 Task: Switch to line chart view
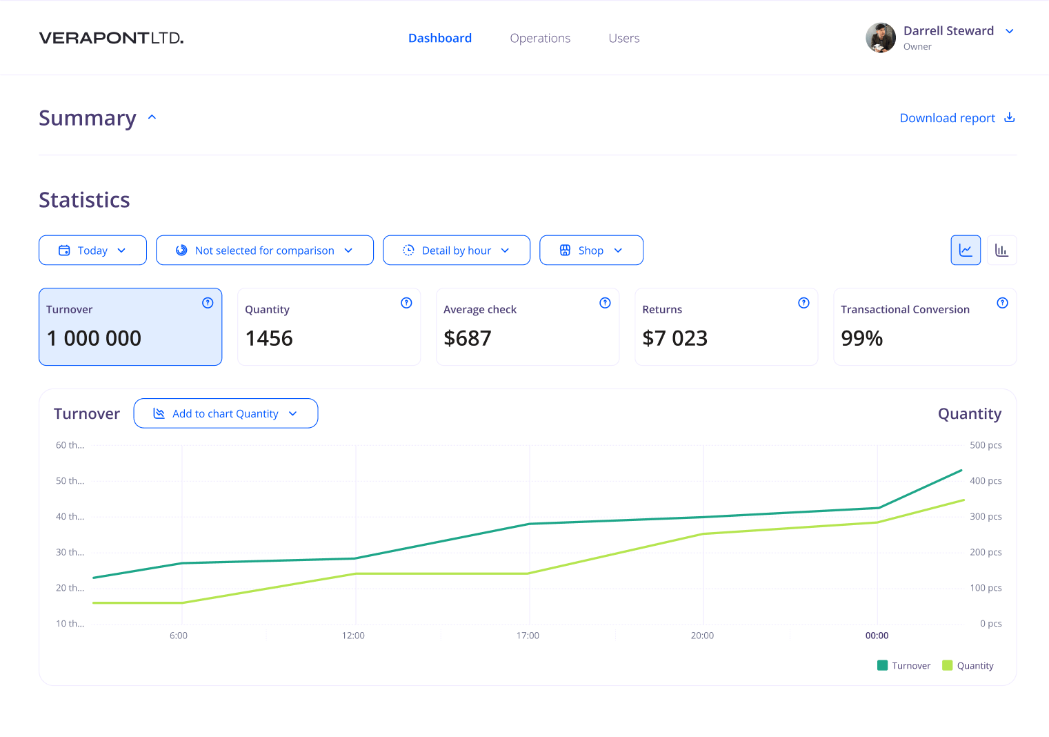(x=966, y=250)
